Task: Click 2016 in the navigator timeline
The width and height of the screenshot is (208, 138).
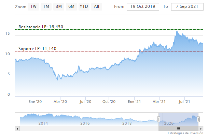Action: (85, 123)
